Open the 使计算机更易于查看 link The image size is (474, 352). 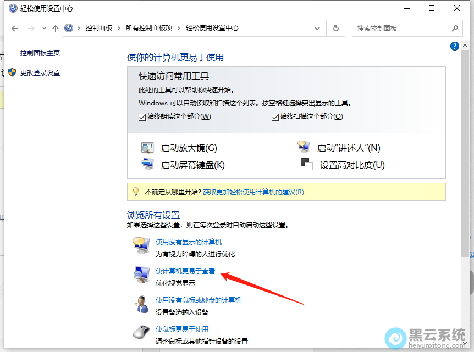click(x=185, y=271)
